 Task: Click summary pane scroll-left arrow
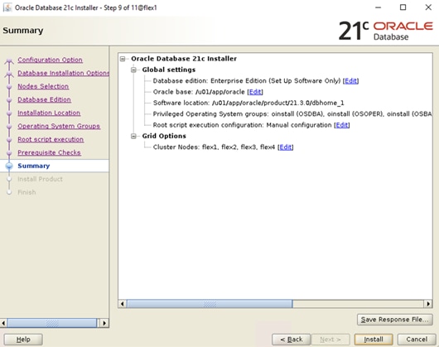pyautogui.click(x=123, y=304)
